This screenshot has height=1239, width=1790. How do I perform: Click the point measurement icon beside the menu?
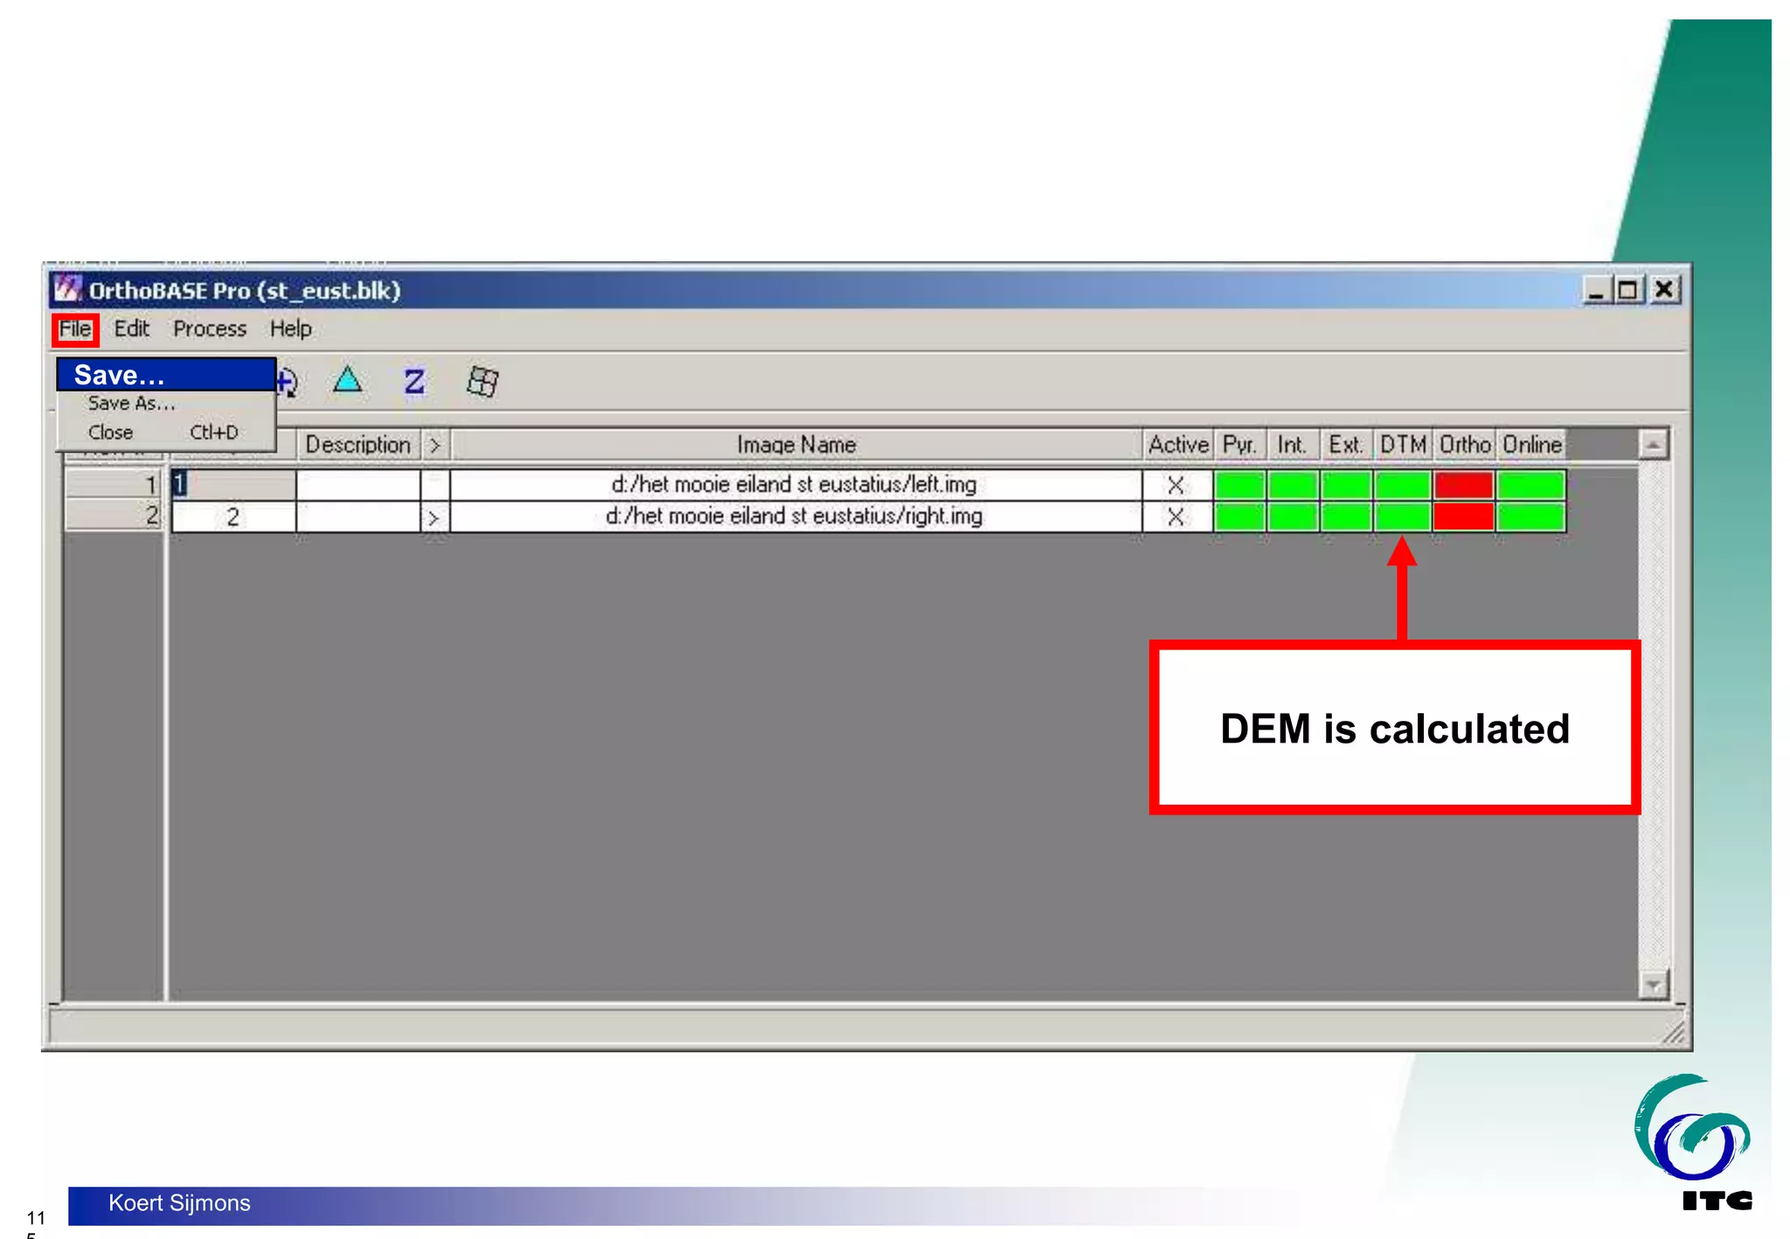(288, 382)
